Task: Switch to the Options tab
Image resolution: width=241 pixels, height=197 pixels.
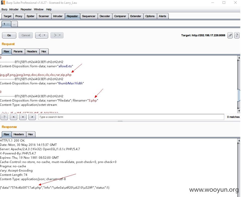Action: 150,16
